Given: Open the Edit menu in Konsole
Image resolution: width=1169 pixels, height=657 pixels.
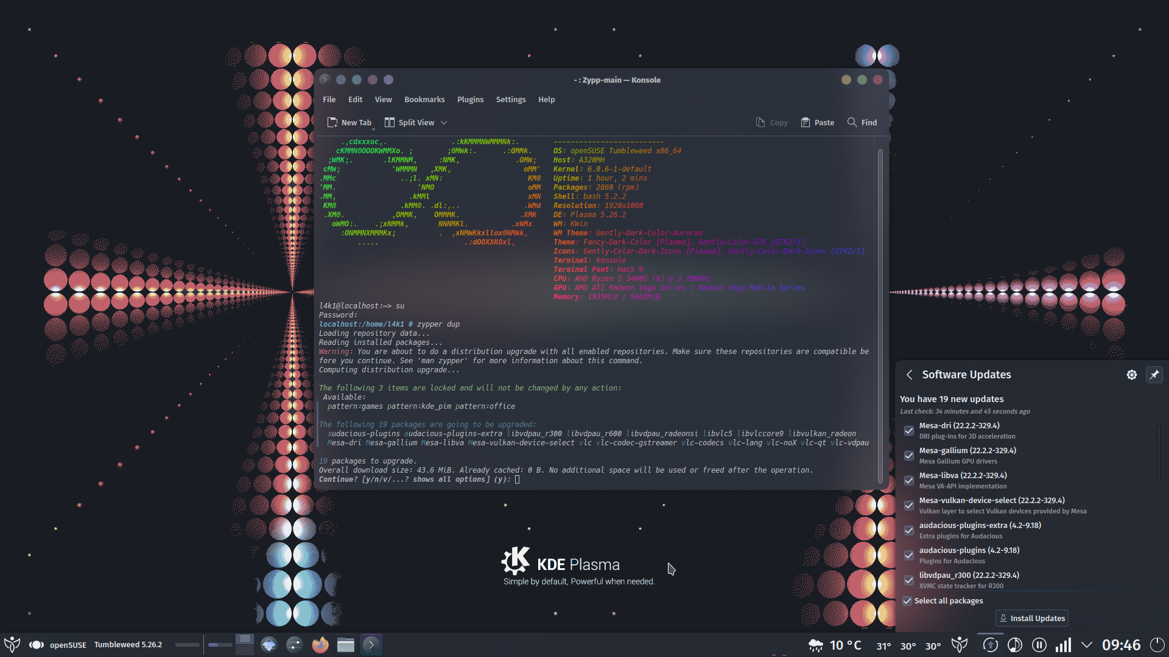Looking at the screenshot, I should coord(355,99).
